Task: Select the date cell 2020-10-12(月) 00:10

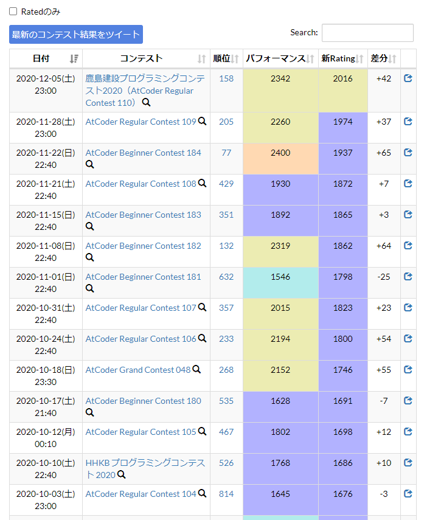Action: coord(46,438)
